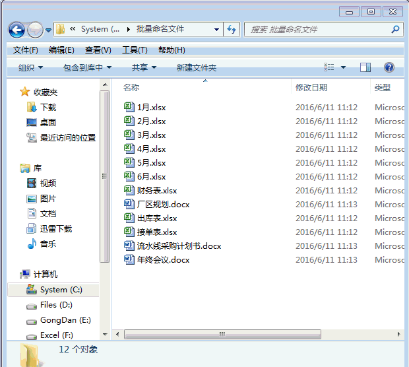The width and height of the screenshot is (409, 367).
Task: Select file name 财务表.xlsx
Action: 157,191
